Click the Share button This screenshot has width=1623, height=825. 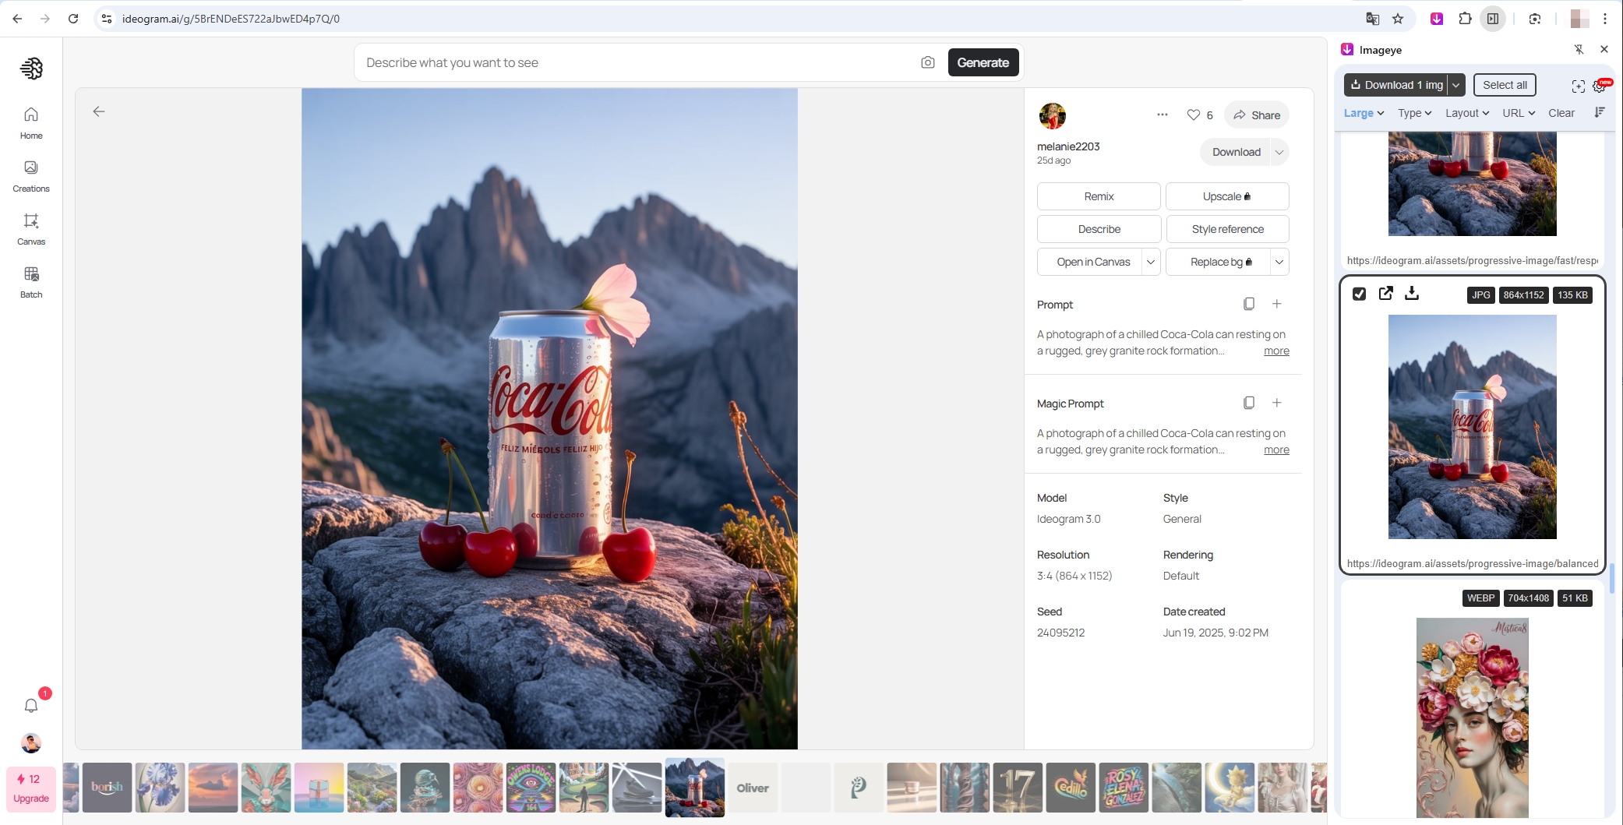[x=1257, y=115]
